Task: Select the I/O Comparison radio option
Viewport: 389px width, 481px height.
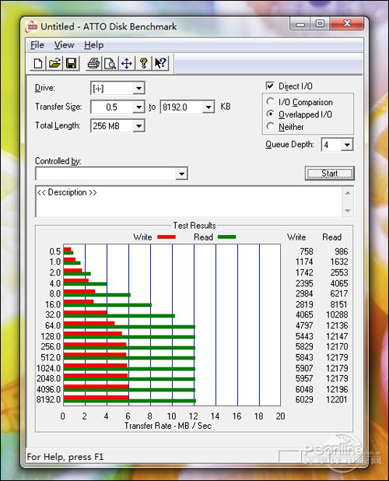Action: click(x=270, y=101)
